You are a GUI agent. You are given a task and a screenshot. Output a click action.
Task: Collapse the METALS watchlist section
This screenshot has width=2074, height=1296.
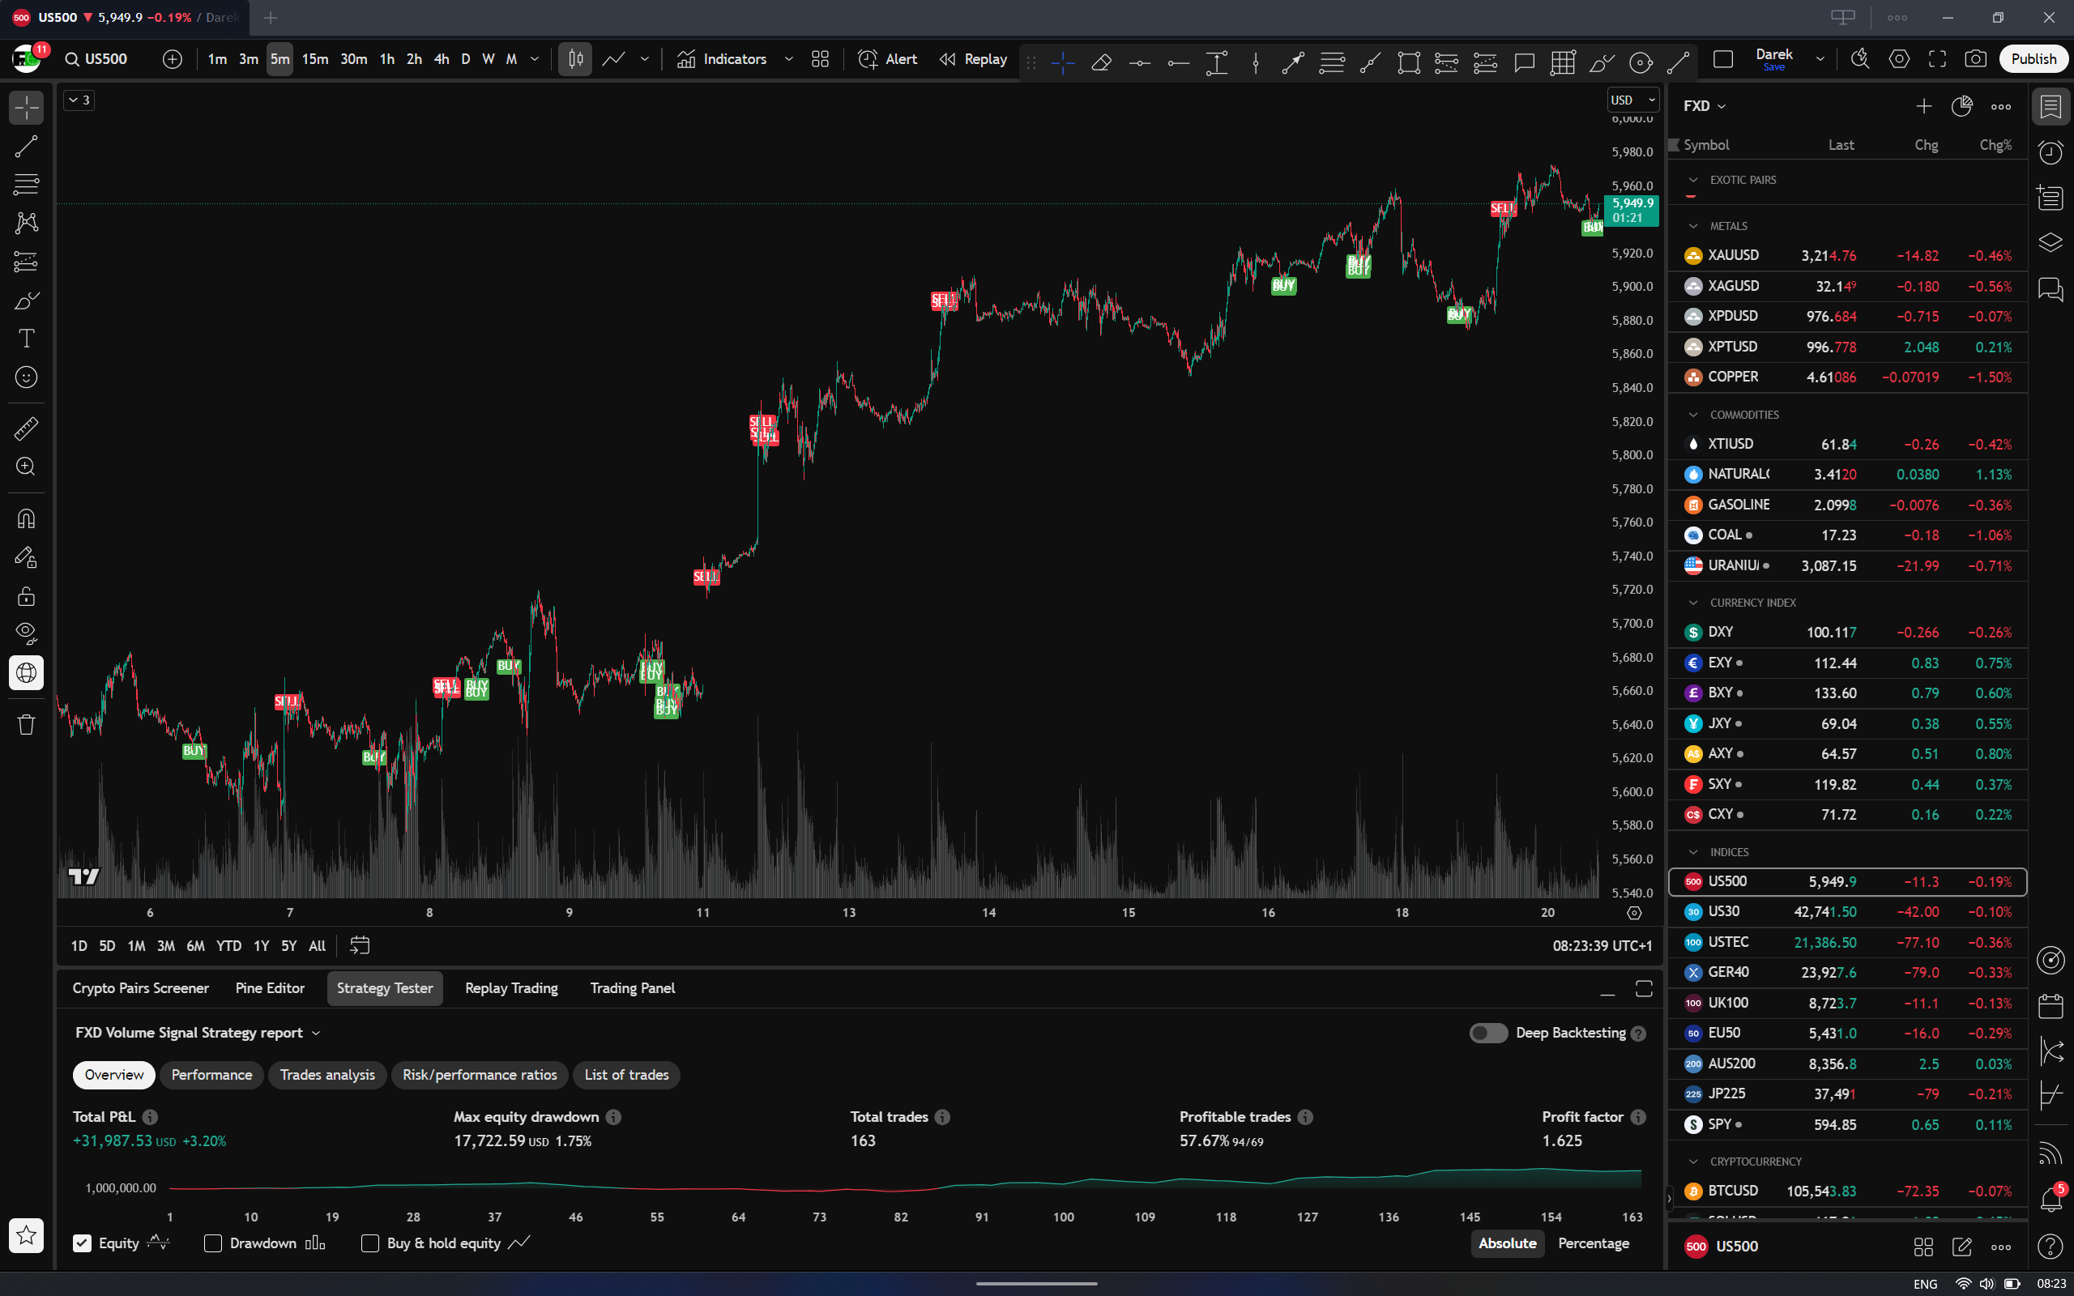point(1692,226)
